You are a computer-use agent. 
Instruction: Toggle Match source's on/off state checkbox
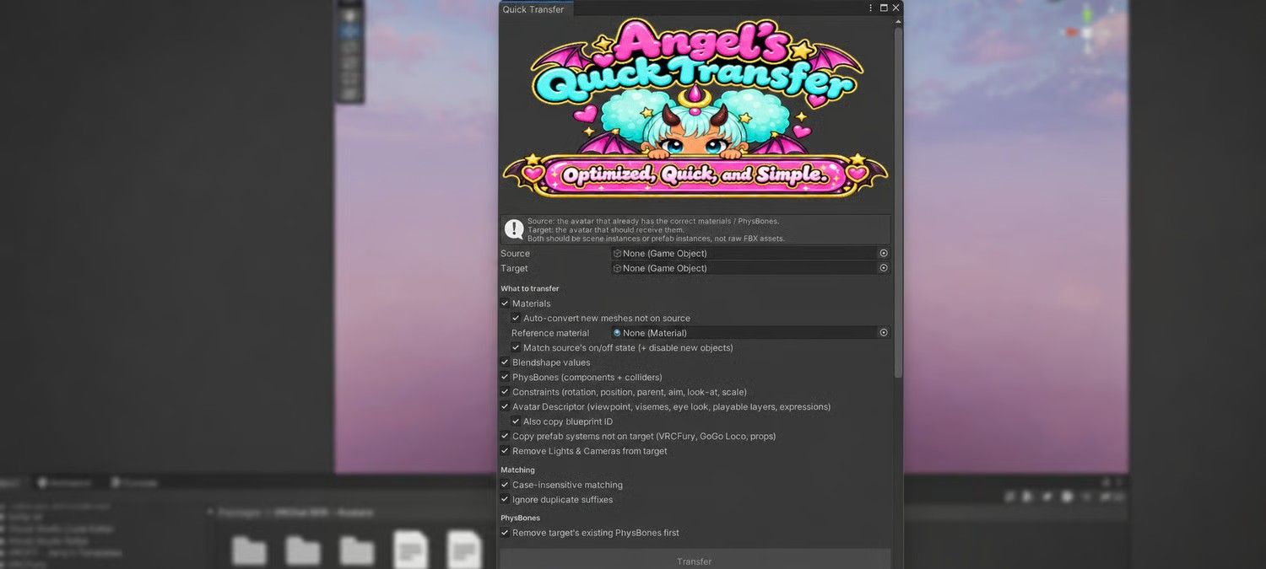516,347
